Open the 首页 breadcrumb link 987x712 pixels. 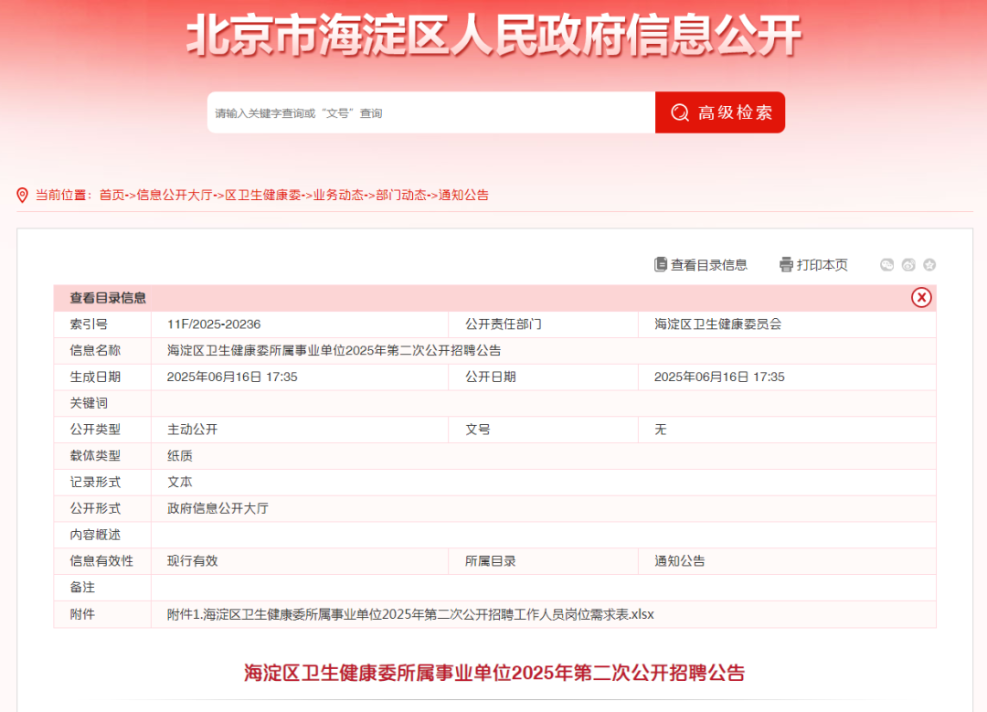(x=111, y=196)
